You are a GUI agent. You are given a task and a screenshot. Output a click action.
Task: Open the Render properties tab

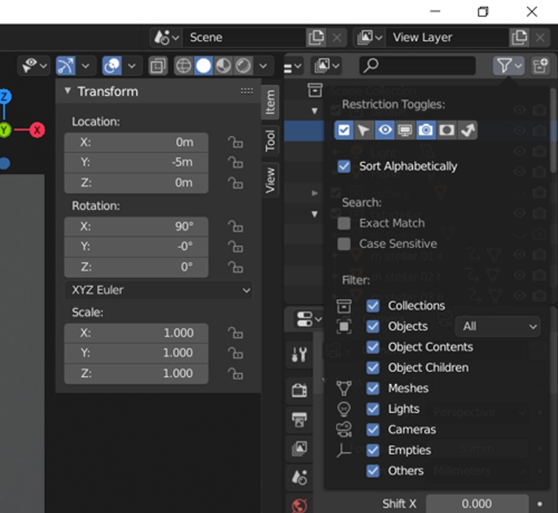[299, 390]
